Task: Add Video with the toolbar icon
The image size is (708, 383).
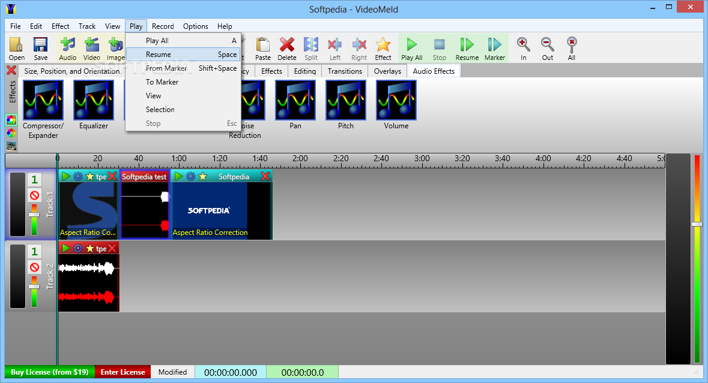Action: click(x=92, y=49)
